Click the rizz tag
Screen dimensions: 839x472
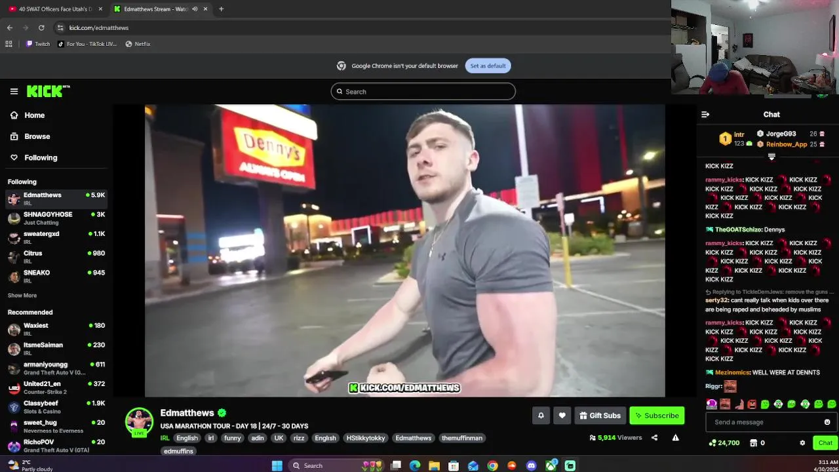point(299,438)
